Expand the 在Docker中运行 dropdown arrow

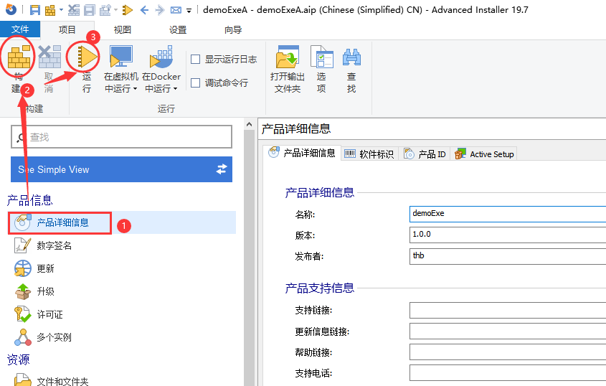pyautogui.click(x=175, y=88)
